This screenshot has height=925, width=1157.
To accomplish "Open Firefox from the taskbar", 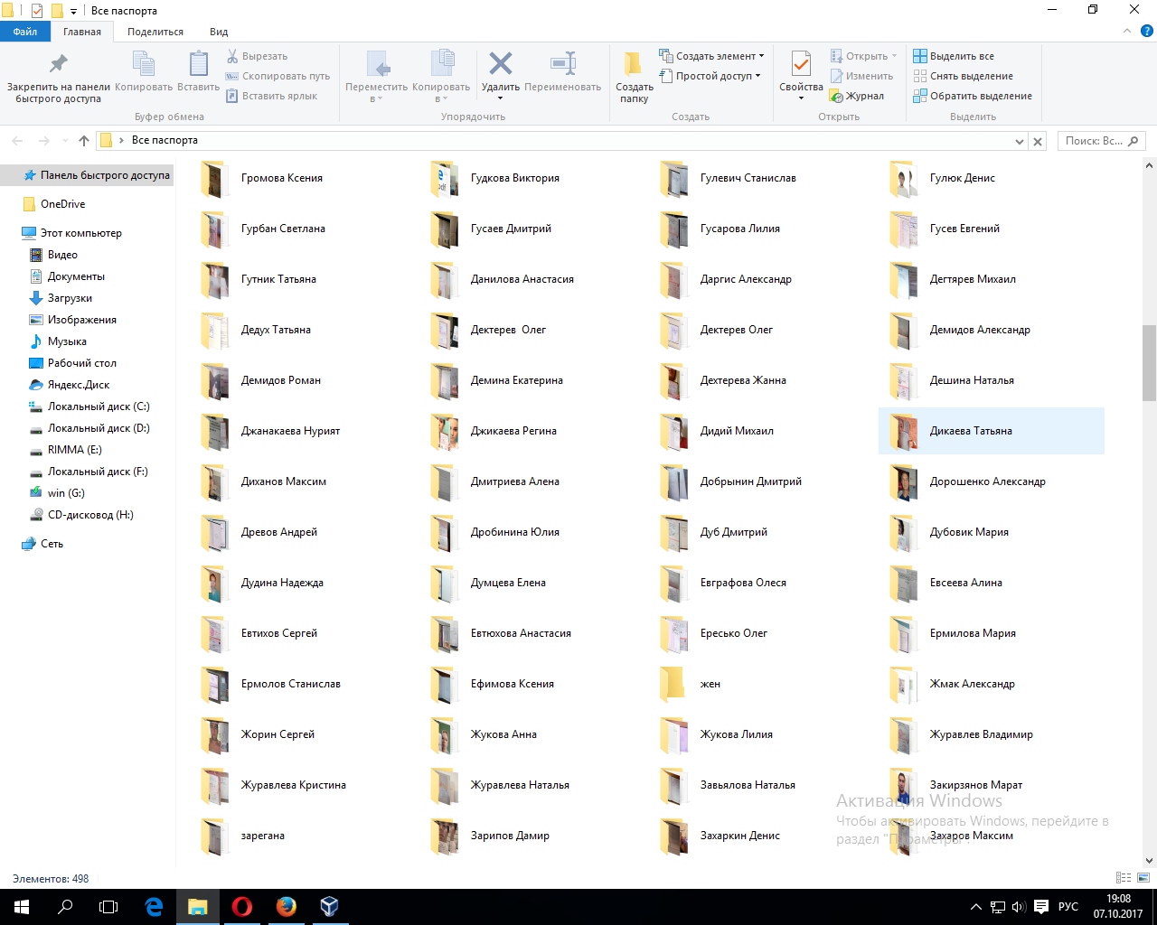I will tap(286, 906).
